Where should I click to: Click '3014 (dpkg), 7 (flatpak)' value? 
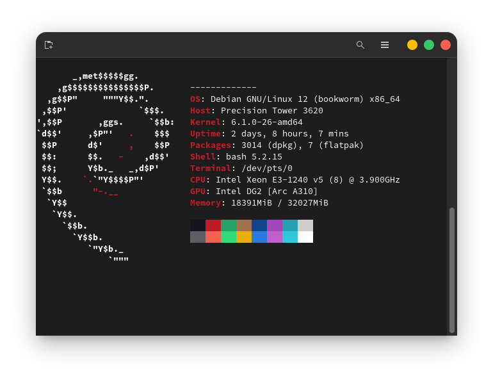[302, 145]
